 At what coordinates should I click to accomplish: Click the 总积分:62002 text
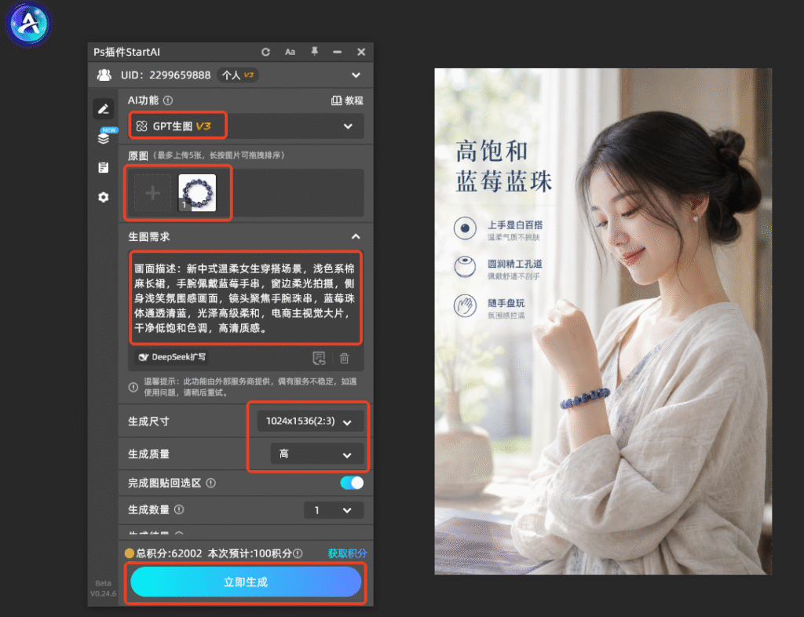(x=170, y=553)
